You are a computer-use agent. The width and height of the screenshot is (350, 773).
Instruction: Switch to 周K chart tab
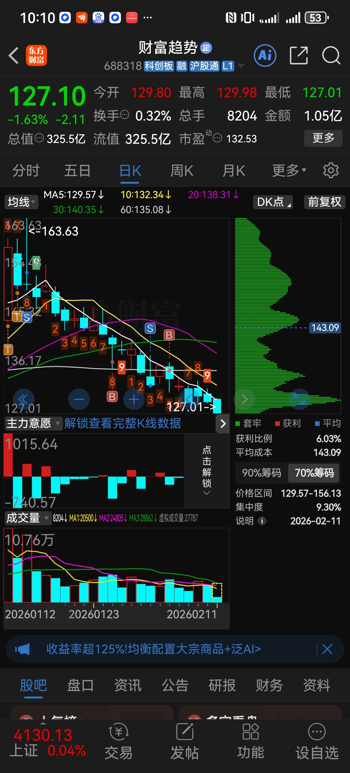[182, 171]
